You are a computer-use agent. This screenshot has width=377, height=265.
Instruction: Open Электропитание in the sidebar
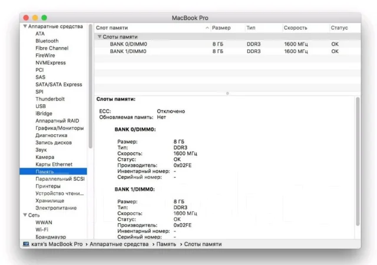[x=56, y=208]
